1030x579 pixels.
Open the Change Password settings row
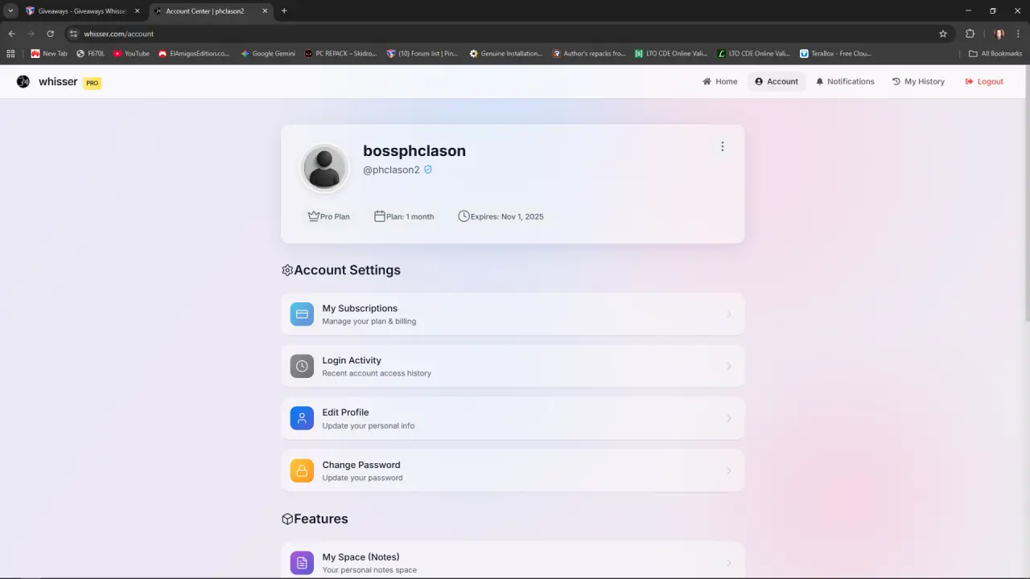(513, 470)
